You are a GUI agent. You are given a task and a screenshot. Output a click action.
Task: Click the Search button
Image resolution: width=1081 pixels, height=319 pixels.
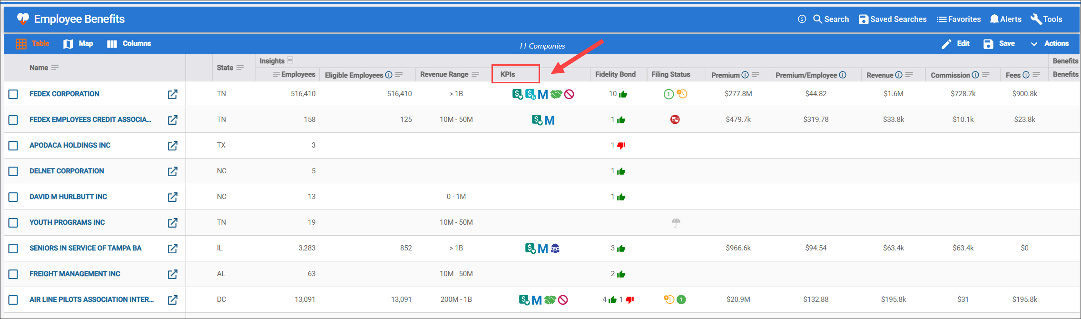click(831, 19)
